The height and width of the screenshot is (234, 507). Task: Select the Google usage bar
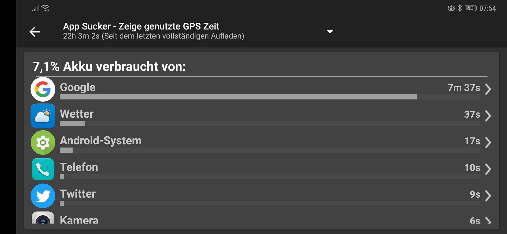(x=270, y=97)
